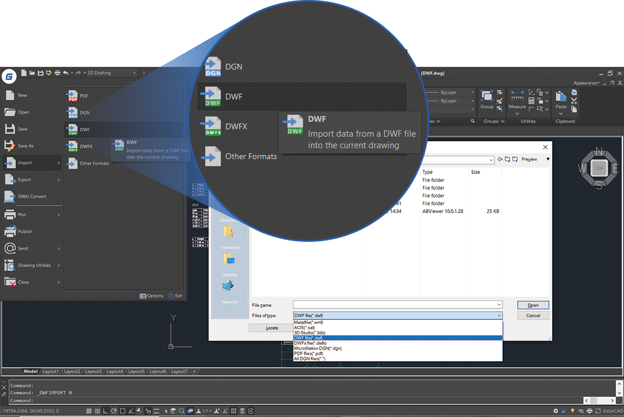This screenshot has height=417, width=624.
Task: Switch to the Layout1 tab
Action: tap(50, 372)
